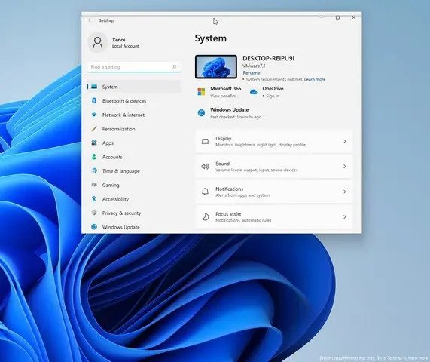Click OneDrive Sign in
Viewport: 430px width, 362px height.
273,96
